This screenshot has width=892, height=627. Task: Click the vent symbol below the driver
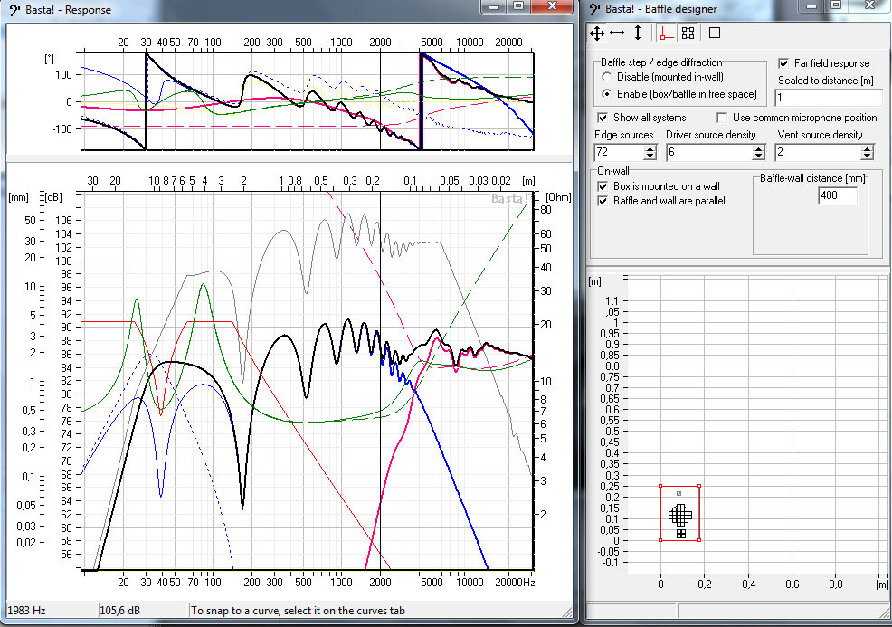pos(680,534)
